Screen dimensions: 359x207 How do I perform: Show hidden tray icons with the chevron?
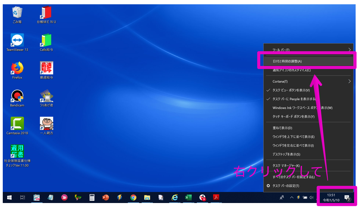click(x=292, y=197)
